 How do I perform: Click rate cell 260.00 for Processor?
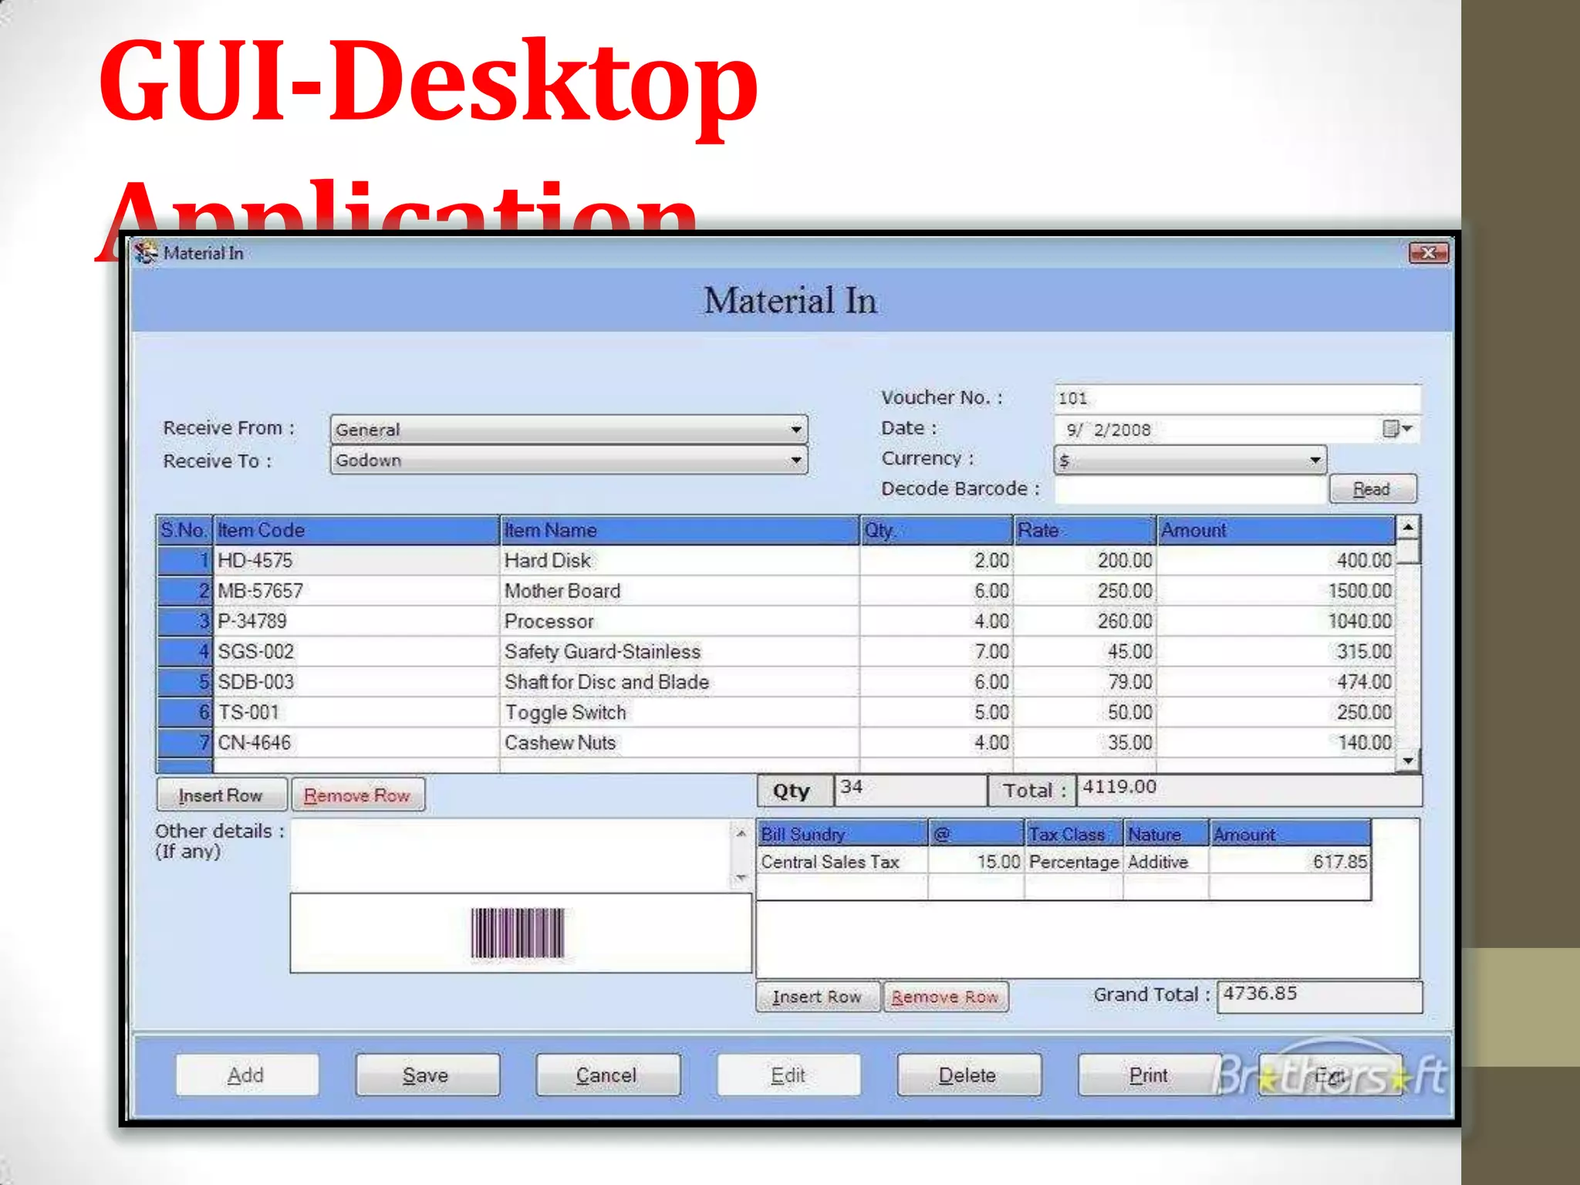[1085, 621]
